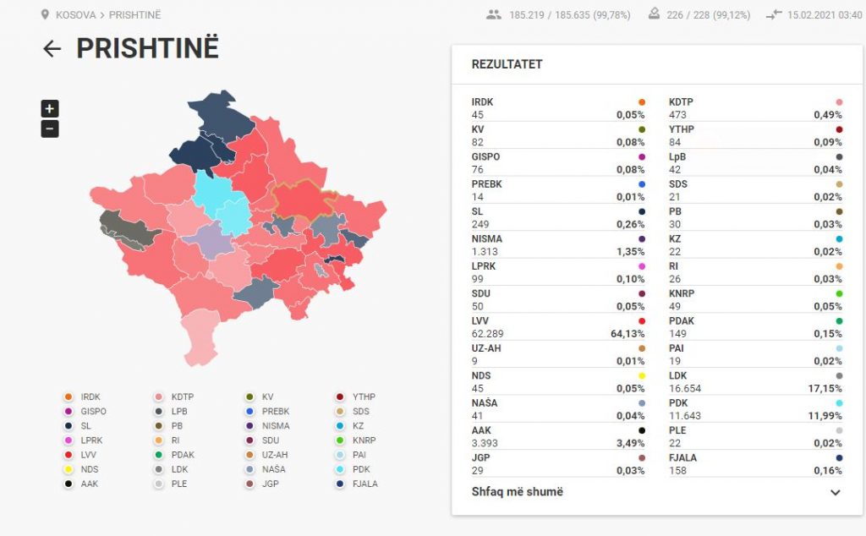Click the highlighted outlined Prishtinë region on map
The image size is (866, 536).
point(303,200)
